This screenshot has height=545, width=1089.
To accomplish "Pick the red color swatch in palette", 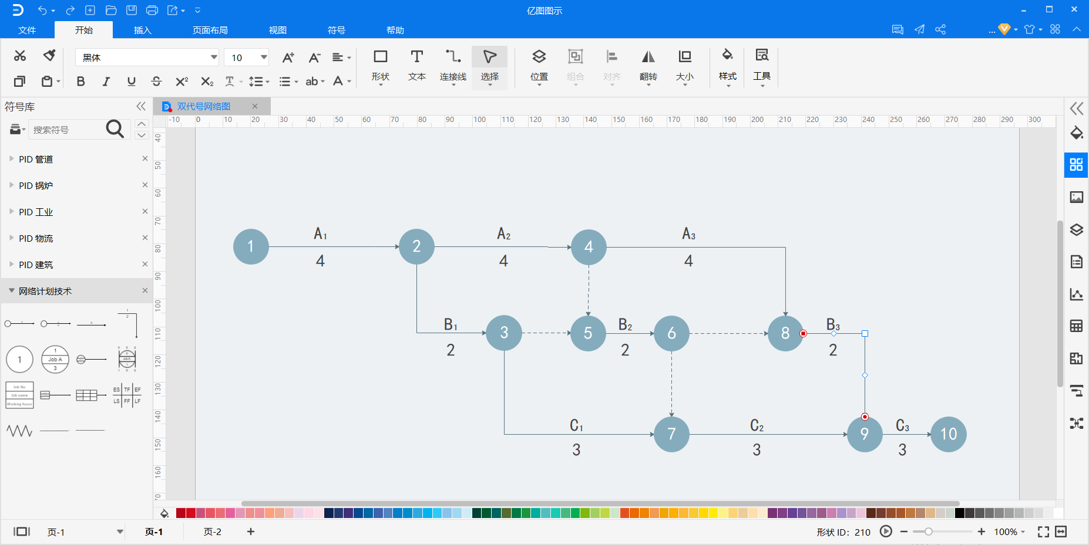I will pyautogui.click(x=190, y=513).
